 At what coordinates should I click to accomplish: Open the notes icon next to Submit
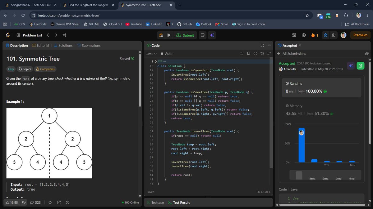203,35
